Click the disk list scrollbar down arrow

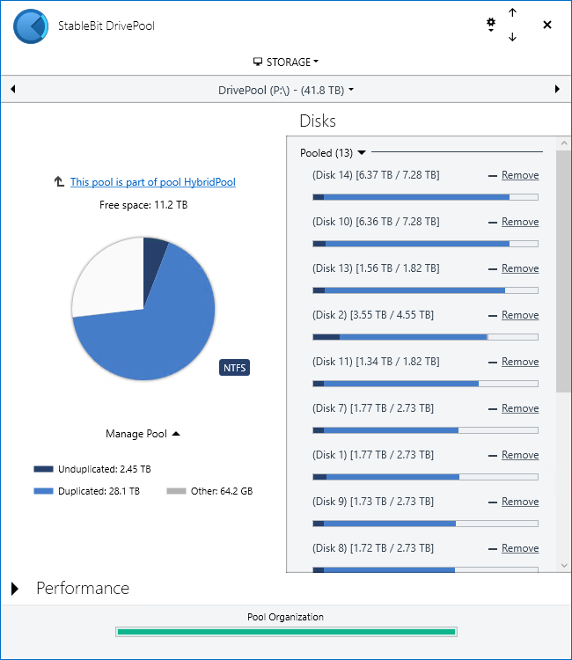pyautogui.click(x=563, y=565)
